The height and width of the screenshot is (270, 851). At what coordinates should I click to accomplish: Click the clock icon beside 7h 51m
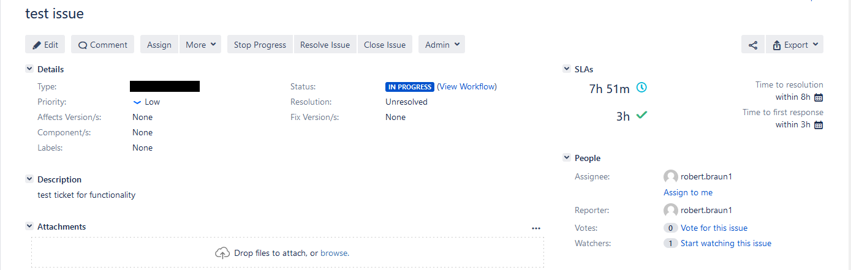[x=641, y=88]
